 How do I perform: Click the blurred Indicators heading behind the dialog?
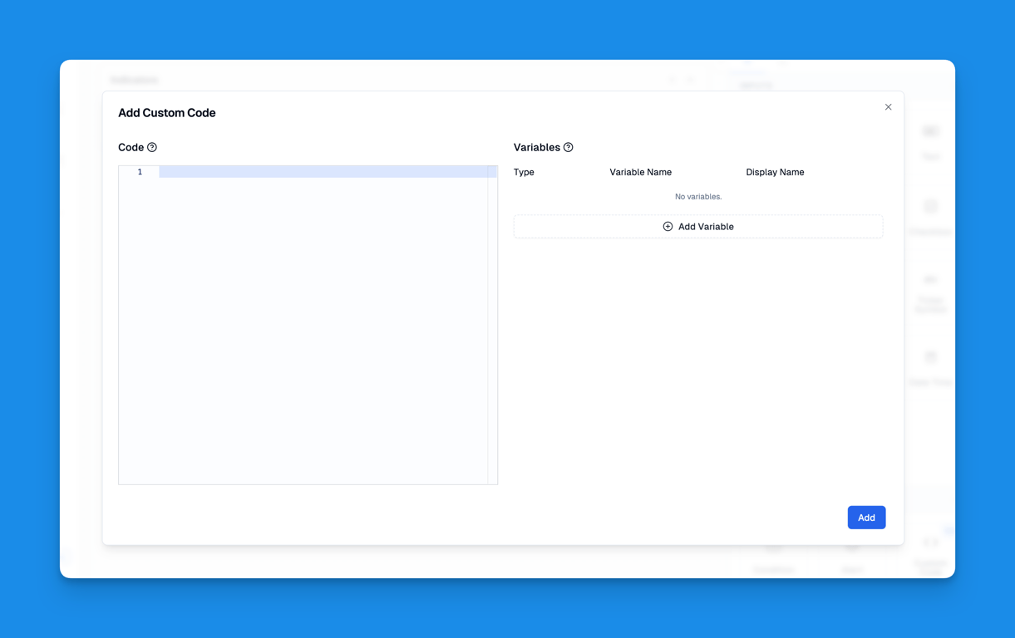point(134,80)
